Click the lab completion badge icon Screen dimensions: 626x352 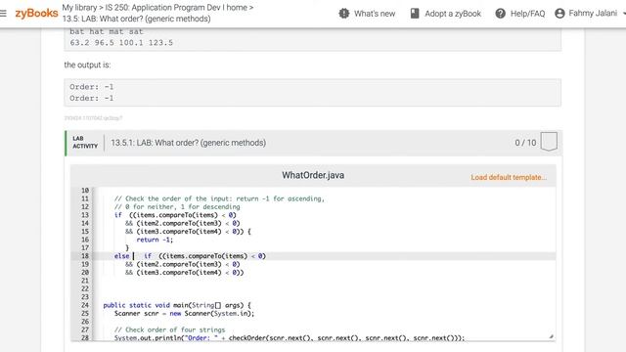(549, 142)
